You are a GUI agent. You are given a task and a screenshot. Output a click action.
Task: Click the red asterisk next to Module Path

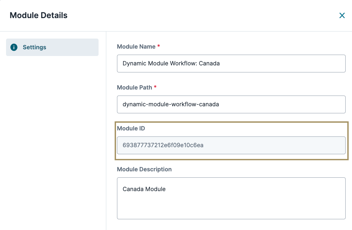tap(155, 87)
